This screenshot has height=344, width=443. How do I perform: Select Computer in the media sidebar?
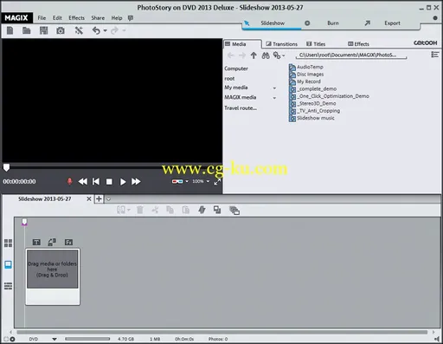point(236,68)
